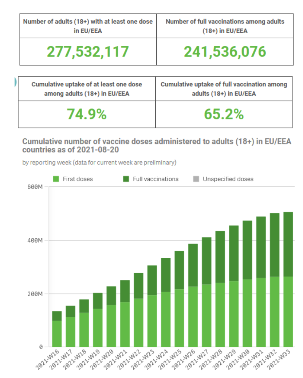Click the light green 2021-W16 first doses bar

point(57,333)
